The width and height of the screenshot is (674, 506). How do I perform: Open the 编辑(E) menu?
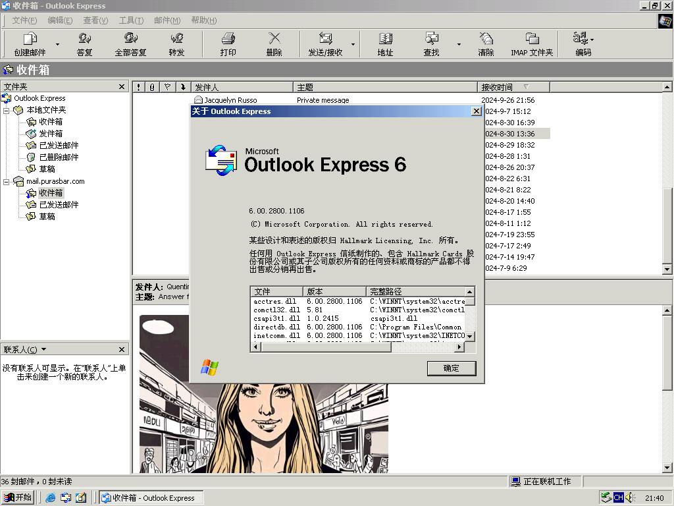coord(60,20)
